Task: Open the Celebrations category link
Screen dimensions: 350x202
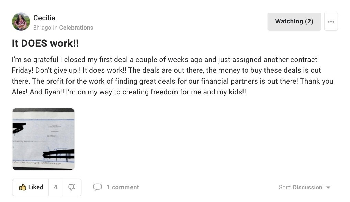Action: [76, 28]
